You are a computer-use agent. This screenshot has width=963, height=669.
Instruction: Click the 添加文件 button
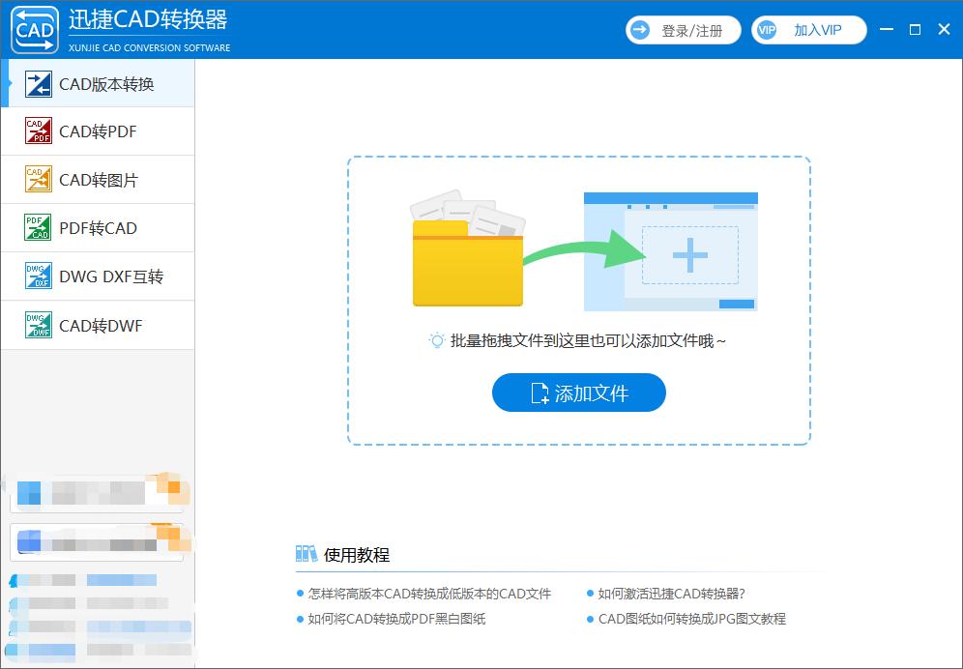click(578, 393)
